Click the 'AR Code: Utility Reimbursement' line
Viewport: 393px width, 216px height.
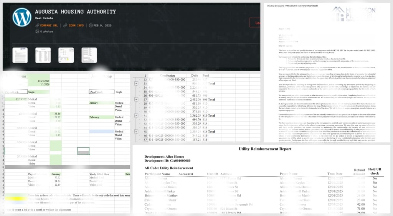point(169,168)
